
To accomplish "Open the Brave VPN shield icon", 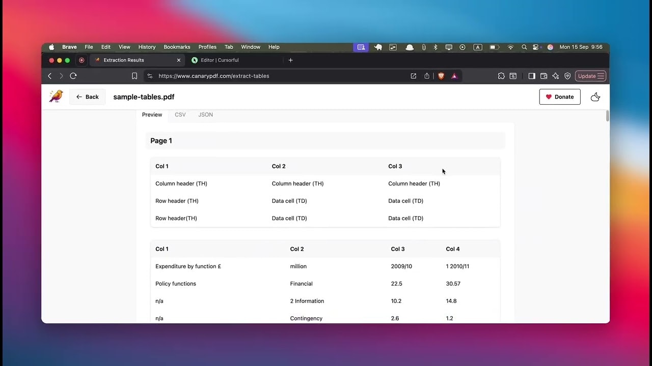I will pyautogui.click(x=567, y=76).
